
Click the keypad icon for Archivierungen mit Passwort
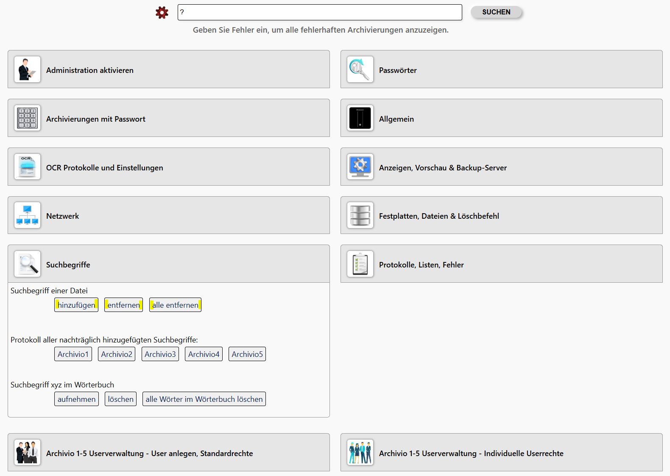pyautogui.click(x=27, y=118)
